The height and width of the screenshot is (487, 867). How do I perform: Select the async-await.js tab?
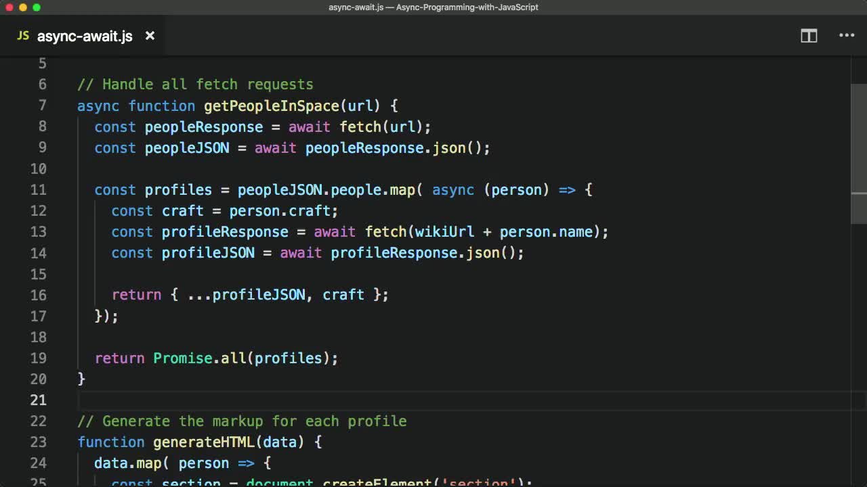(84, 36)
